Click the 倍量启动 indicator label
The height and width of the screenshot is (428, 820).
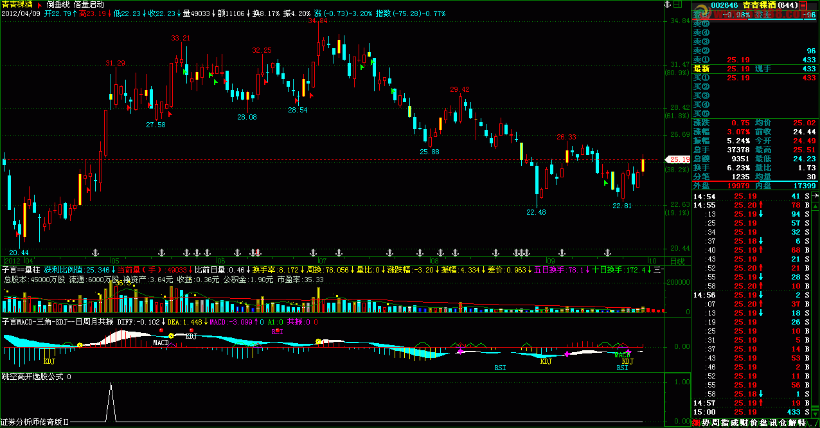[89, 4]
